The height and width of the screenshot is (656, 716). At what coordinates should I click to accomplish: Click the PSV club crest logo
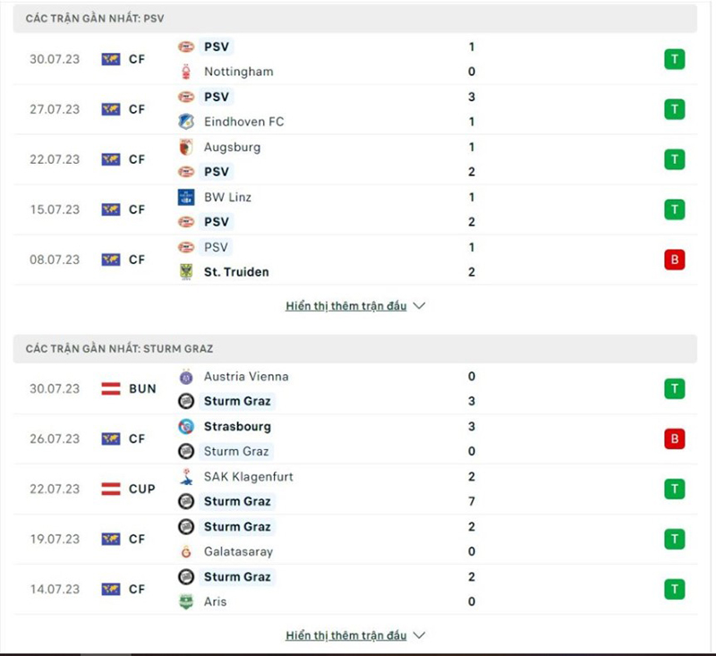(188, 47)
